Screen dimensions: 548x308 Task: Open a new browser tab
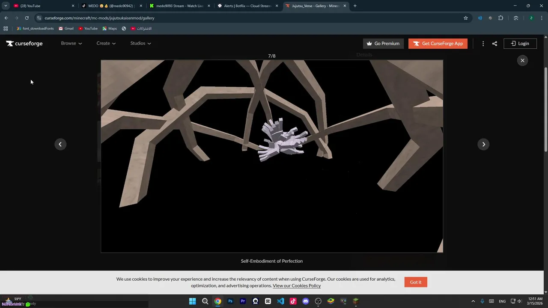pyautogui.click(x=355, y=6)
